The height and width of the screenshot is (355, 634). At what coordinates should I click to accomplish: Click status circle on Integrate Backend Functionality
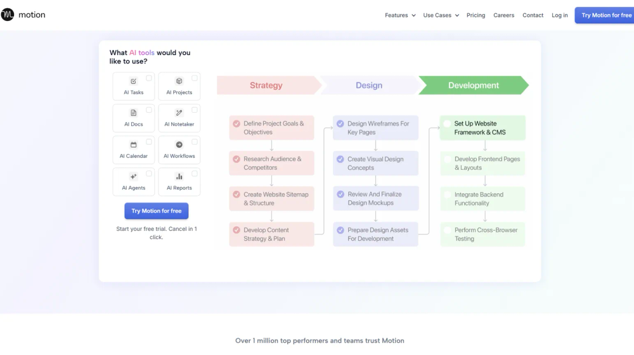447,195
